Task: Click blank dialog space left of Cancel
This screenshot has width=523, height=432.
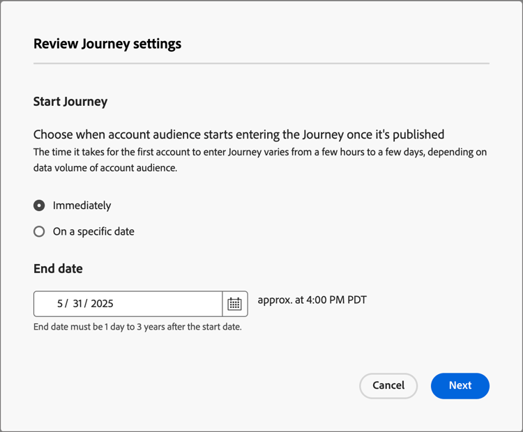Action: 209,385
